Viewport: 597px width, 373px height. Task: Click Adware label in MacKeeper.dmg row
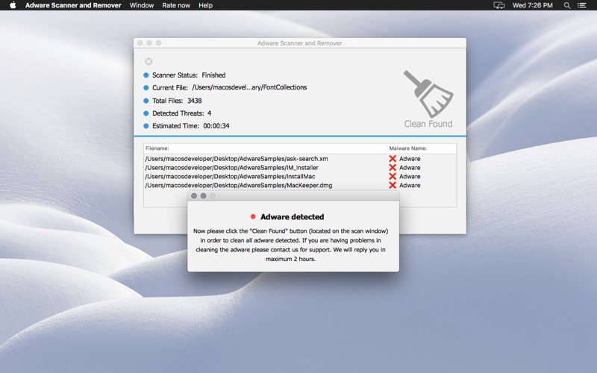pyautogui.click(x=410, y=185)
